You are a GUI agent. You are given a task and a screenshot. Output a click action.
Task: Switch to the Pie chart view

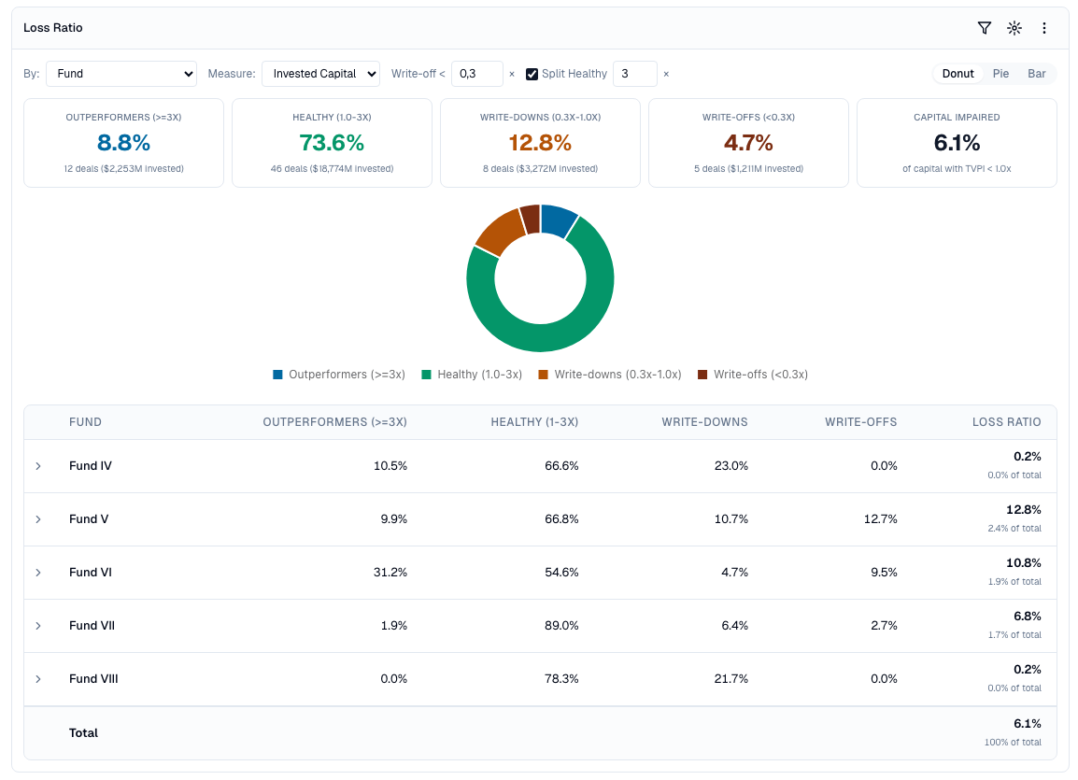pyautogui.click(x=1000, y=74)
